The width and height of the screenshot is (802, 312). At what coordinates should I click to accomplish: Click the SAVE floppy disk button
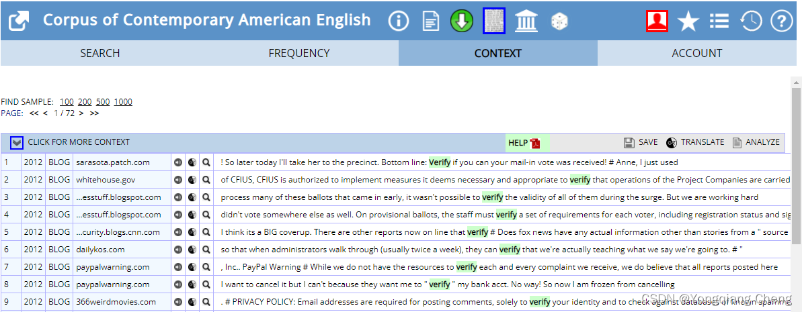641,142
